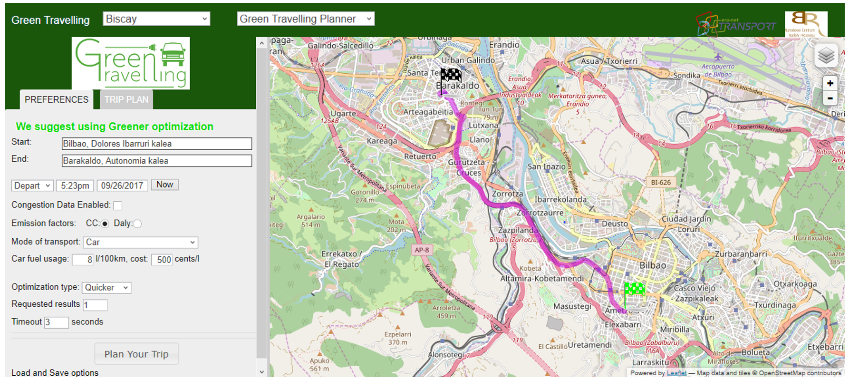Click the Timeout seconds field
The image size is (849, 380).
pos(57,322)
